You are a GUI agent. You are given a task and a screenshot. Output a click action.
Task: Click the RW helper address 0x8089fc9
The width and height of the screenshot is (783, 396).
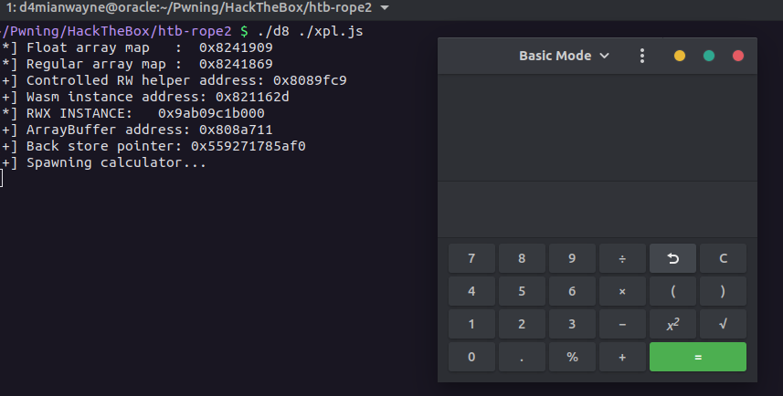coord(310,81)
